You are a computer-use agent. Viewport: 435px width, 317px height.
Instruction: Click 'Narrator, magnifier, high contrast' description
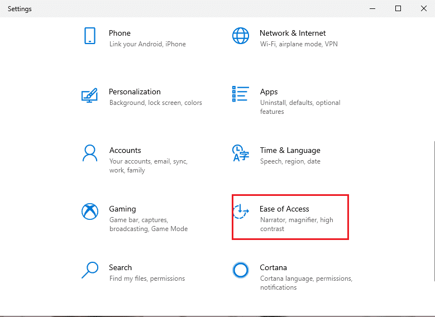click(297, 224)
